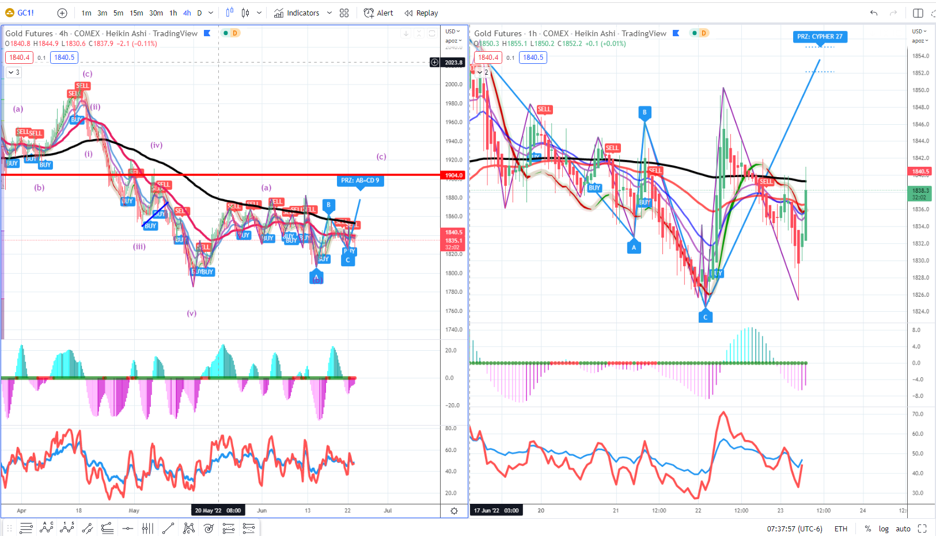This screenshot has height=536, width=936.
Task: Select the parallel channel drawing tool
Action: click(x=88, y=528)
